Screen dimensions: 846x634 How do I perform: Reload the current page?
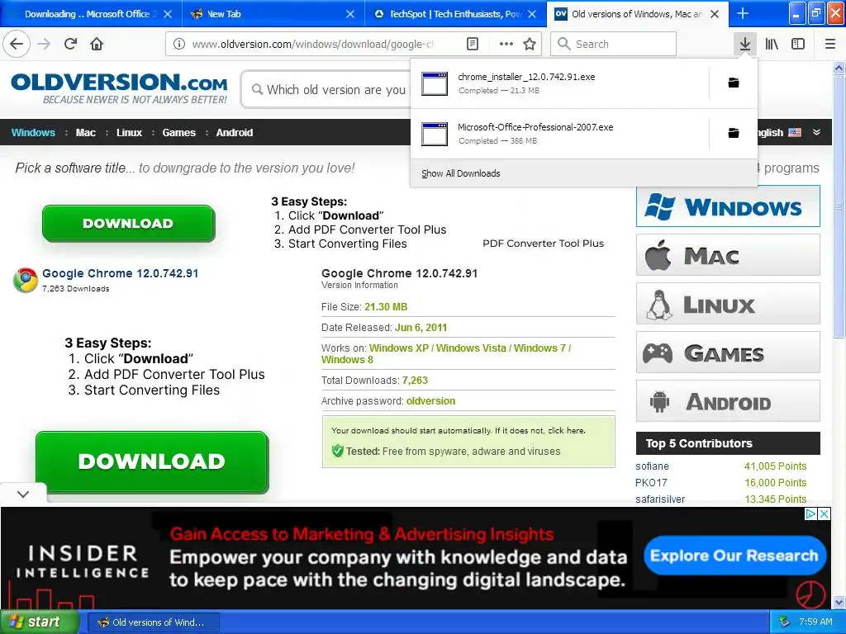pos(71,44)
